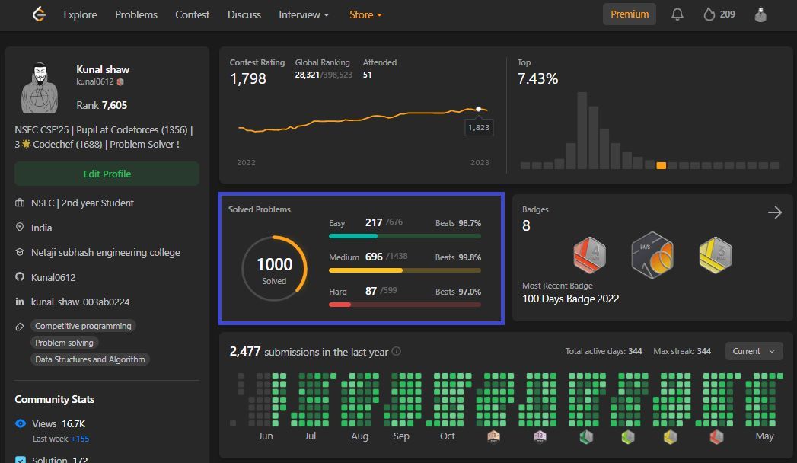Open the badges arrow to view all
The width and height of the screenshot is (797, 463).
pyautogui.click(x=775, y=212)
